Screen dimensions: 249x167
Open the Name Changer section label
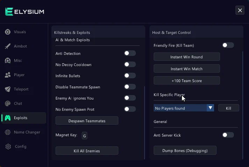pos(27,132)
